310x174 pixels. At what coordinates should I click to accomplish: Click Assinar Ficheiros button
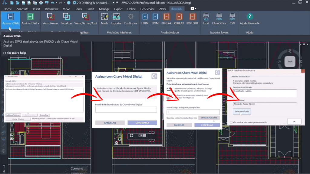18,119
